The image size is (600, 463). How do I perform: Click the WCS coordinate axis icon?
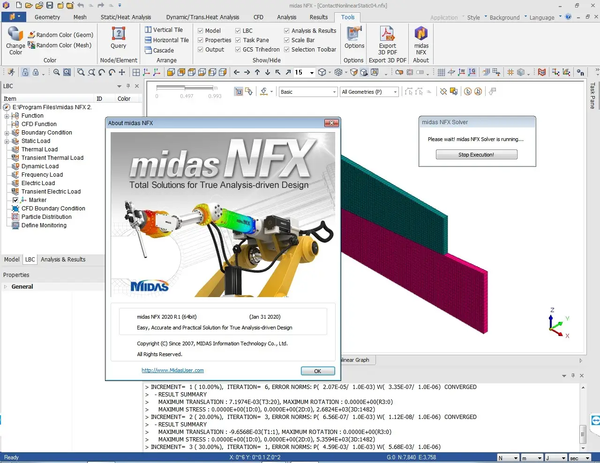(461, 72)
